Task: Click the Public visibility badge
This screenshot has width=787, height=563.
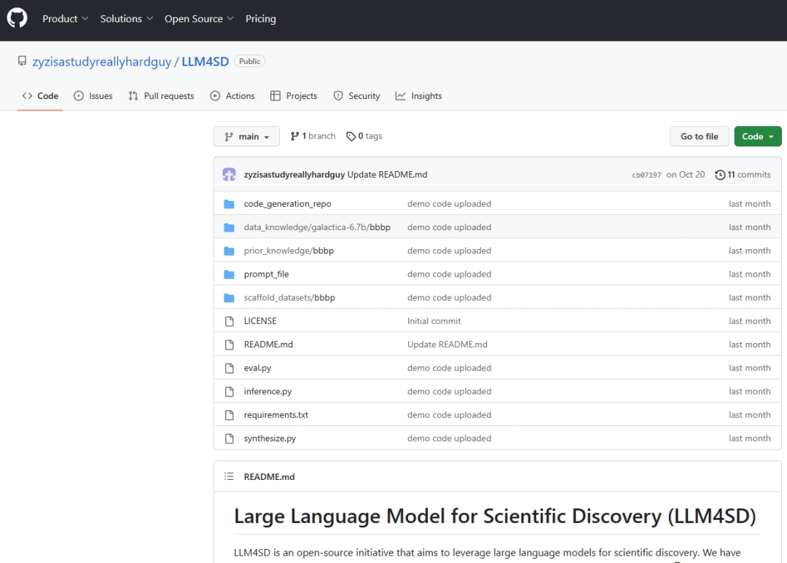Action: (x=249, y=61)
